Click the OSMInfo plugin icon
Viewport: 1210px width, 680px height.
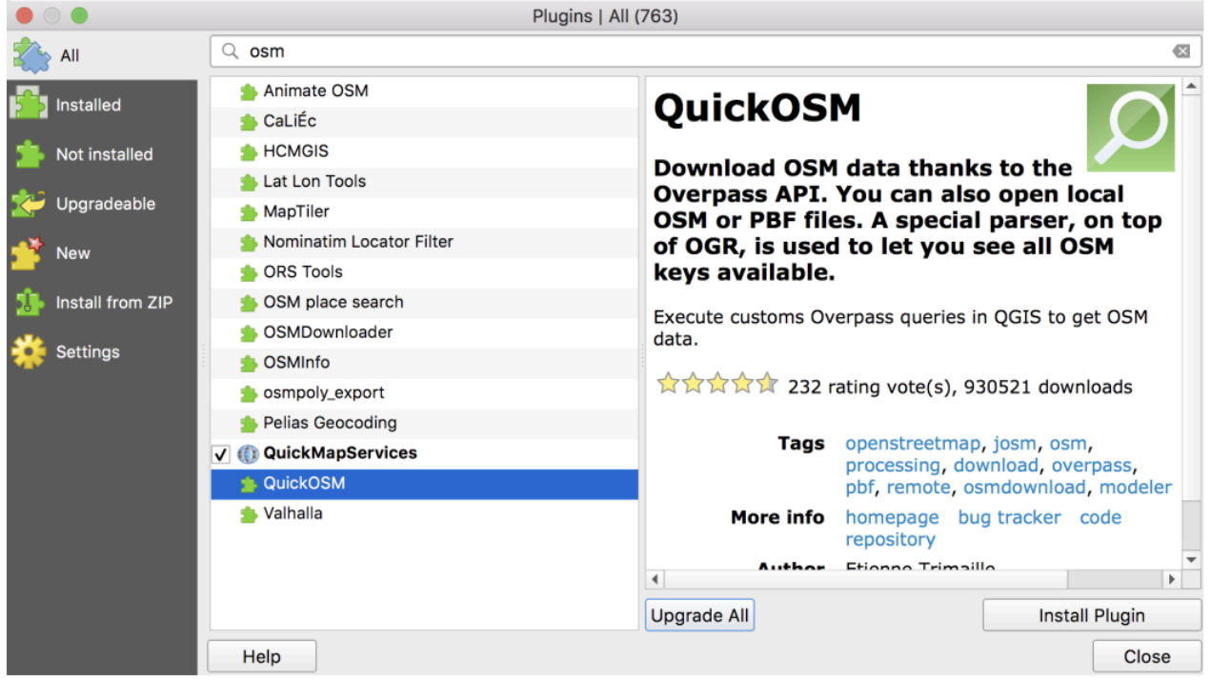pyautogui.click(x=249, y=363)
